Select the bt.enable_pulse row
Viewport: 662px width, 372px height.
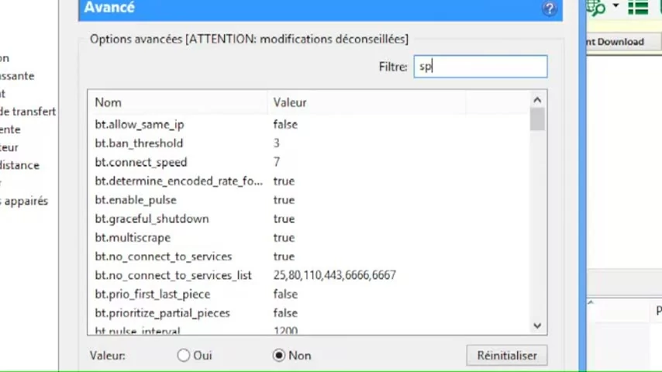coord(309,200)
